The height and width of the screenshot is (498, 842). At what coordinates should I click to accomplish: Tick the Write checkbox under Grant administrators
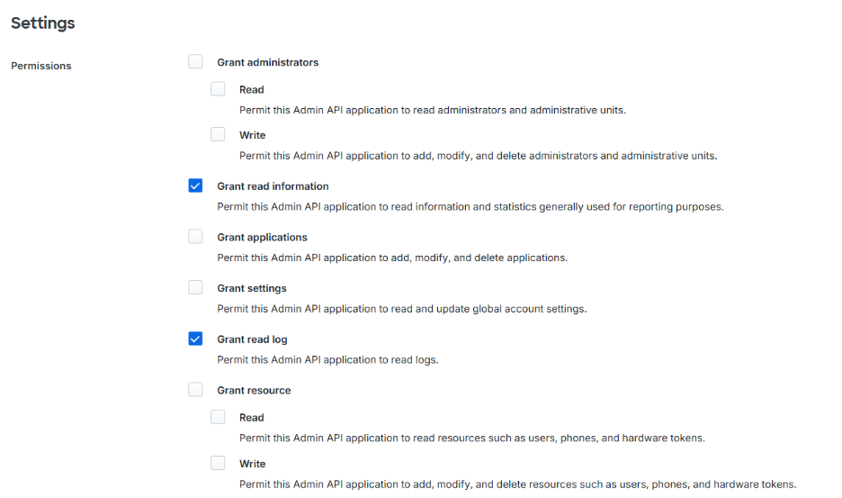point(218,134)
